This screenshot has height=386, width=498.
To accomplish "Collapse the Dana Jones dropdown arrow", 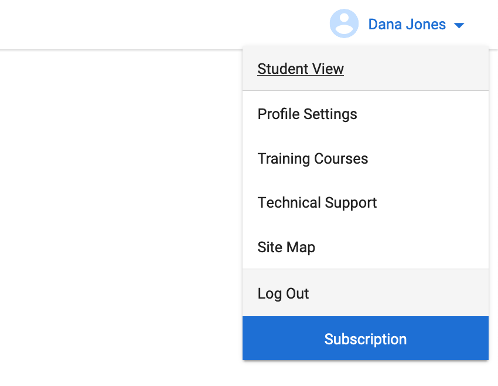I will pyautogui.click(x=459, y=25).
